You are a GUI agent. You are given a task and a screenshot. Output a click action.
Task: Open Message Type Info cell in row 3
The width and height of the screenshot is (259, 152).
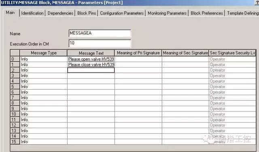(44, 75)
